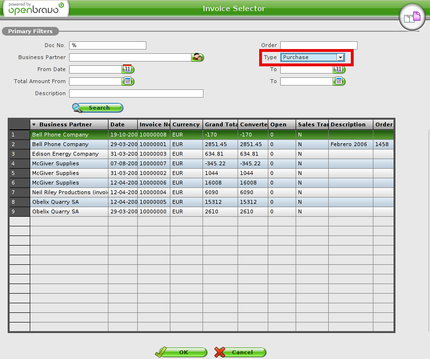Click in the Order input field

319,46
